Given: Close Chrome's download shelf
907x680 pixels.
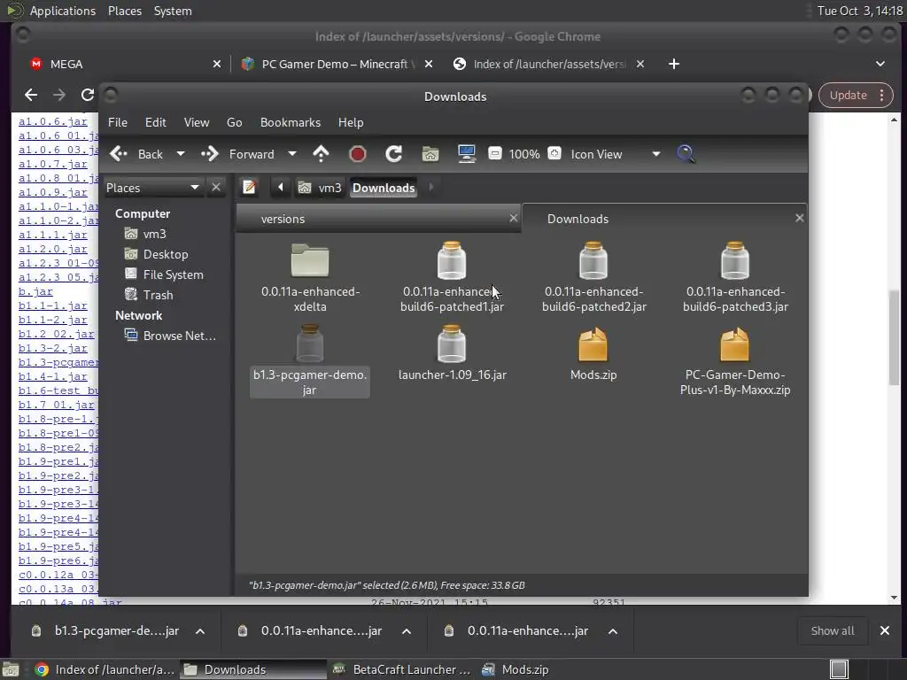Looking at the screenshot, I should click(x=885, y=630).
